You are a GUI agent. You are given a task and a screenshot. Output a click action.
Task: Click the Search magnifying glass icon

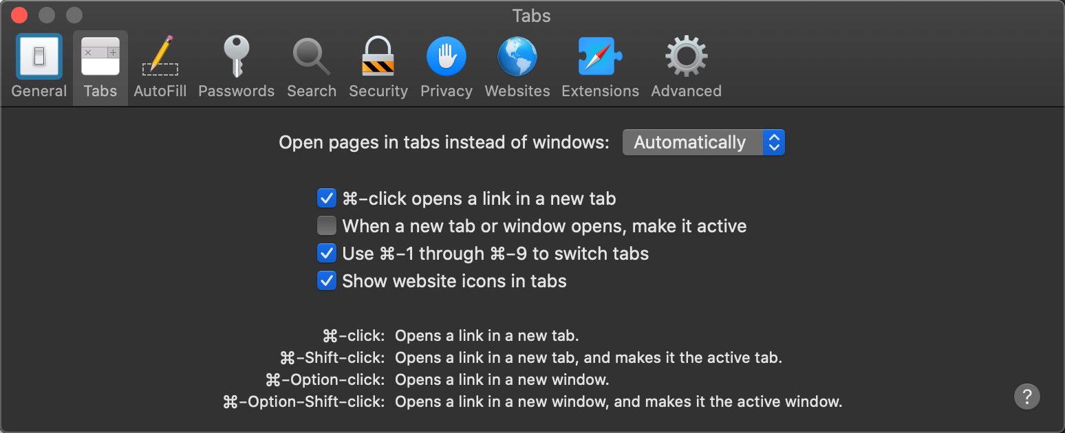pyautogui.click(x=311, y=56)
